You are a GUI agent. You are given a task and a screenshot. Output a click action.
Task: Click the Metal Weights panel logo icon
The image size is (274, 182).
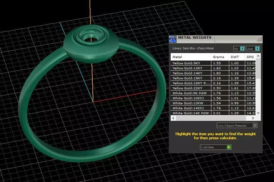pos(173,39)
